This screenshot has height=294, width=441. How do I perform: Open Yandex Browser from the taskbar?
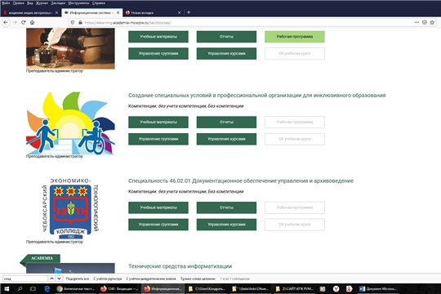pyautogui.click(x=336, y=288)
